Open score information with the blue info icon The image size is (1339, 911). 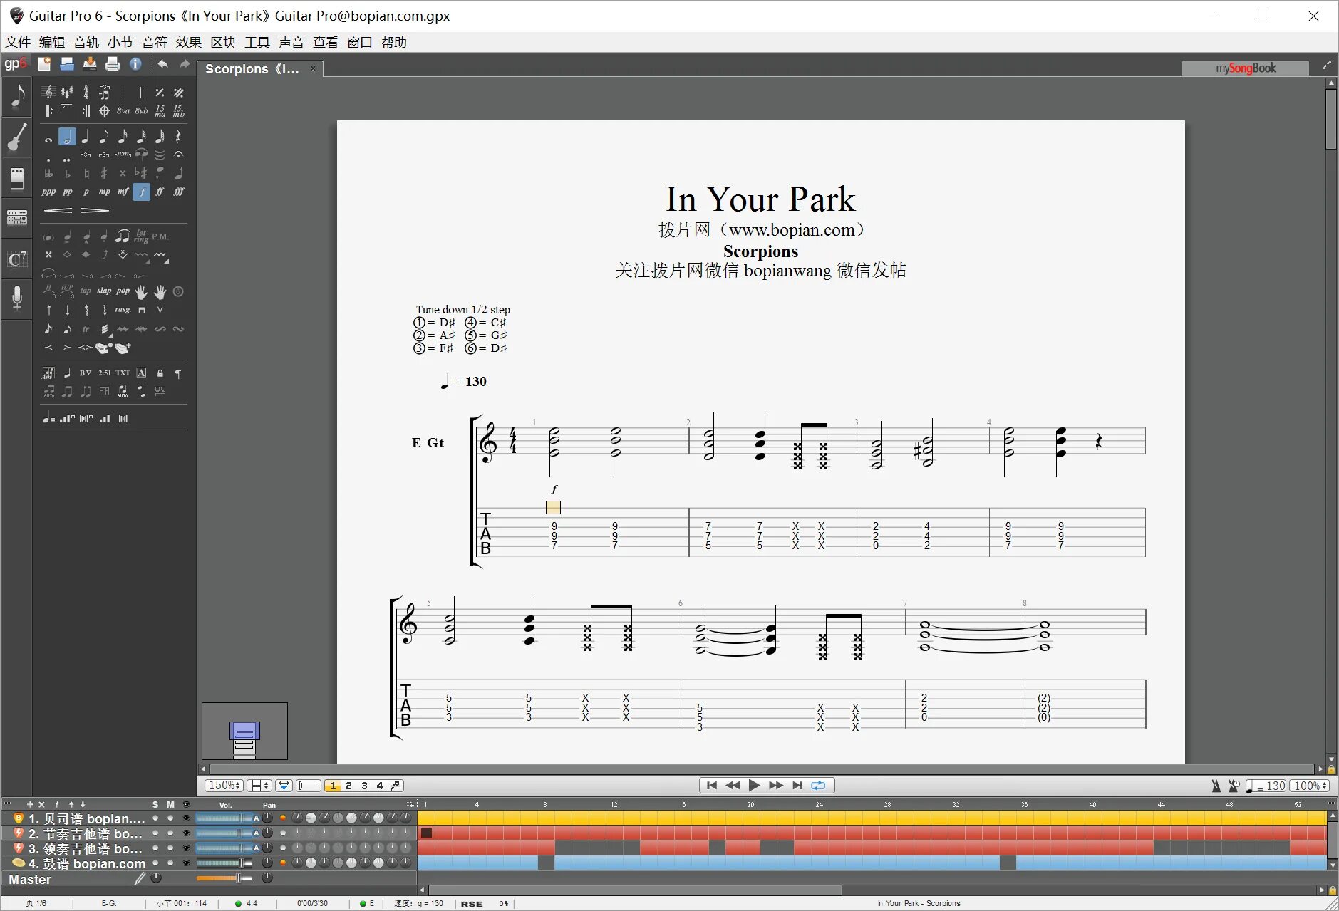coord(135,64)
